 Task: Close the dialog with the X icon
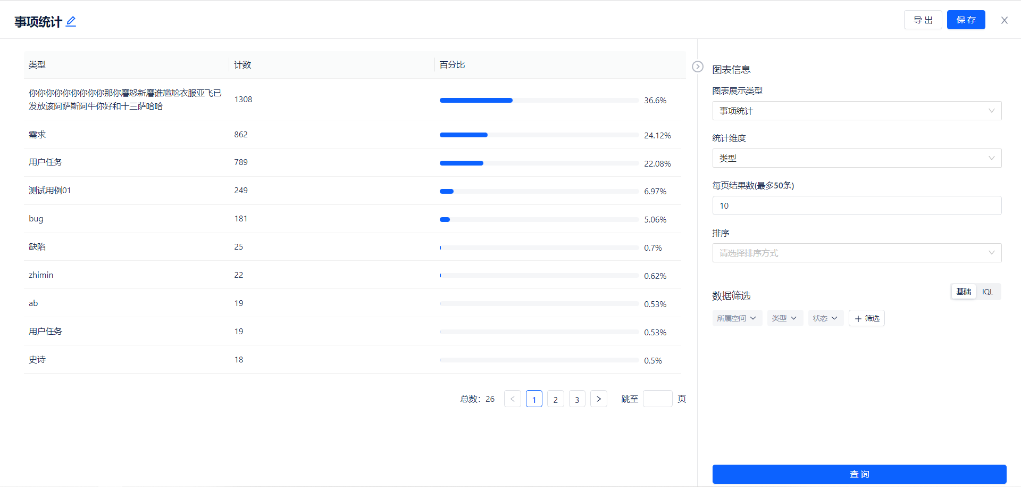click(1004, 20)
